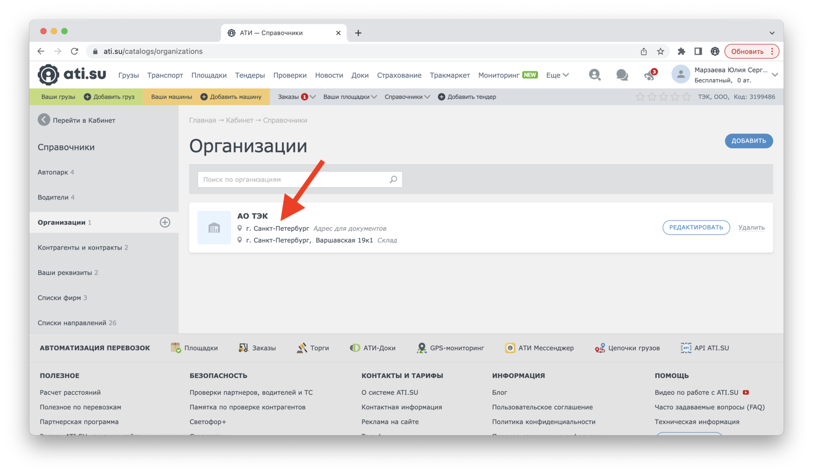This screenshot has height=474, width=813.
Task: Click the magnifier icon in organization search
Action: coord(393,179)
